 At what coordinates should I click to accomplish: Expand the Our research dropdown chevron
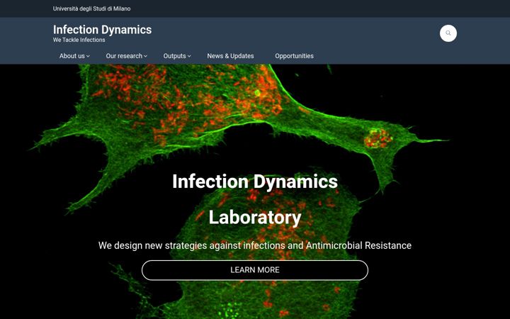[145, 56]
